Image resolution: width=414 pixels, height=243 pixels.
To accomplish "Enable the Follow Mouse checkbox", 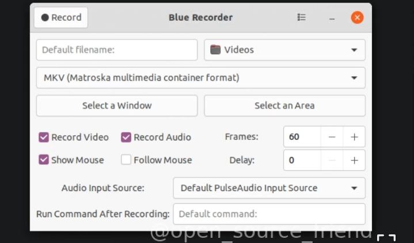I will click(126, 160).
